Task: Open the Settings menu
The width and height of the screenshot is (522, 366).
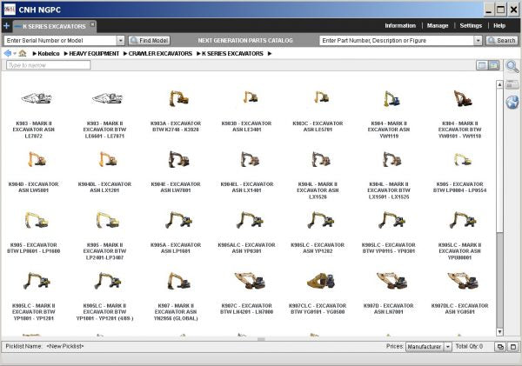Action: 471,26
